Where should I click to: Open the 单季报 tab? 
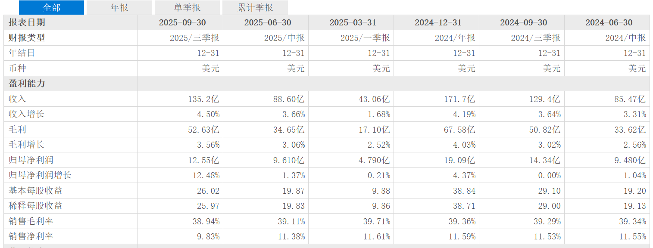click(187, 7)
